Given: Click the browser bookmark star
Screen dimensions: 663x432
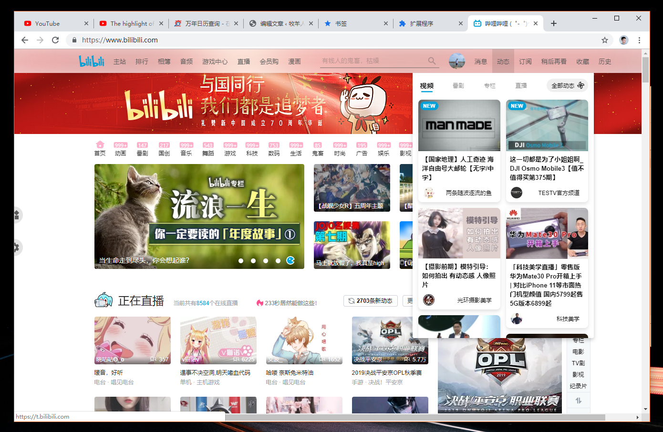Looking at the screenshot, I should (x=605, y=40).
